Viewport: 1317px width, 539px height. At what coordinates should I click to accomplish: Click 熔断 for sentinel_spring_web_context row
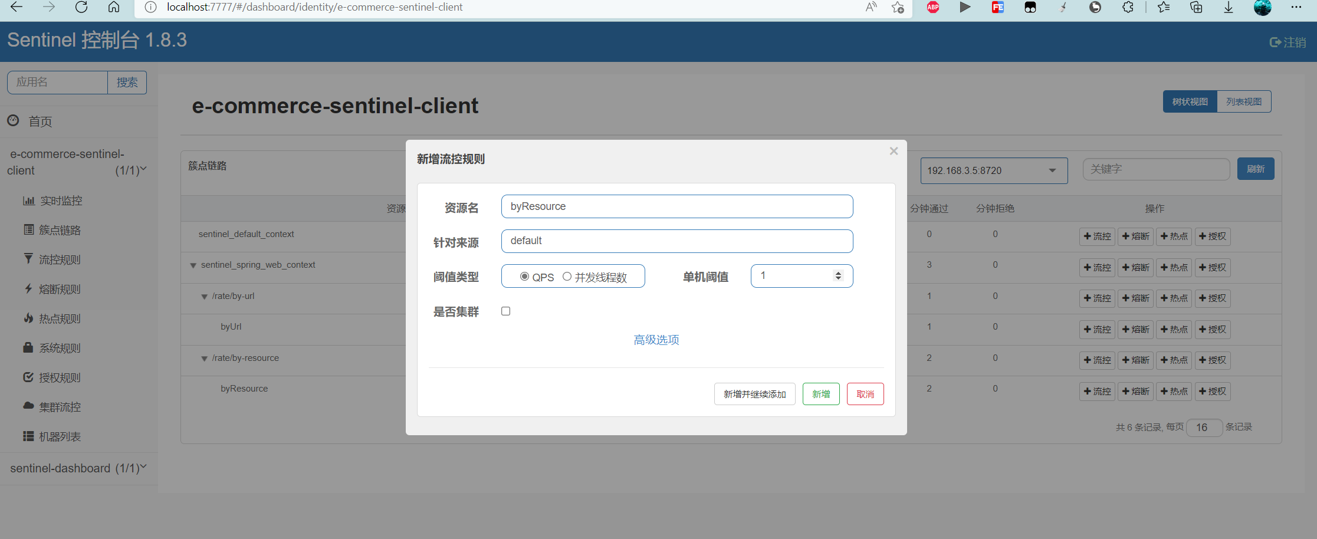(x=1136, y=268)
